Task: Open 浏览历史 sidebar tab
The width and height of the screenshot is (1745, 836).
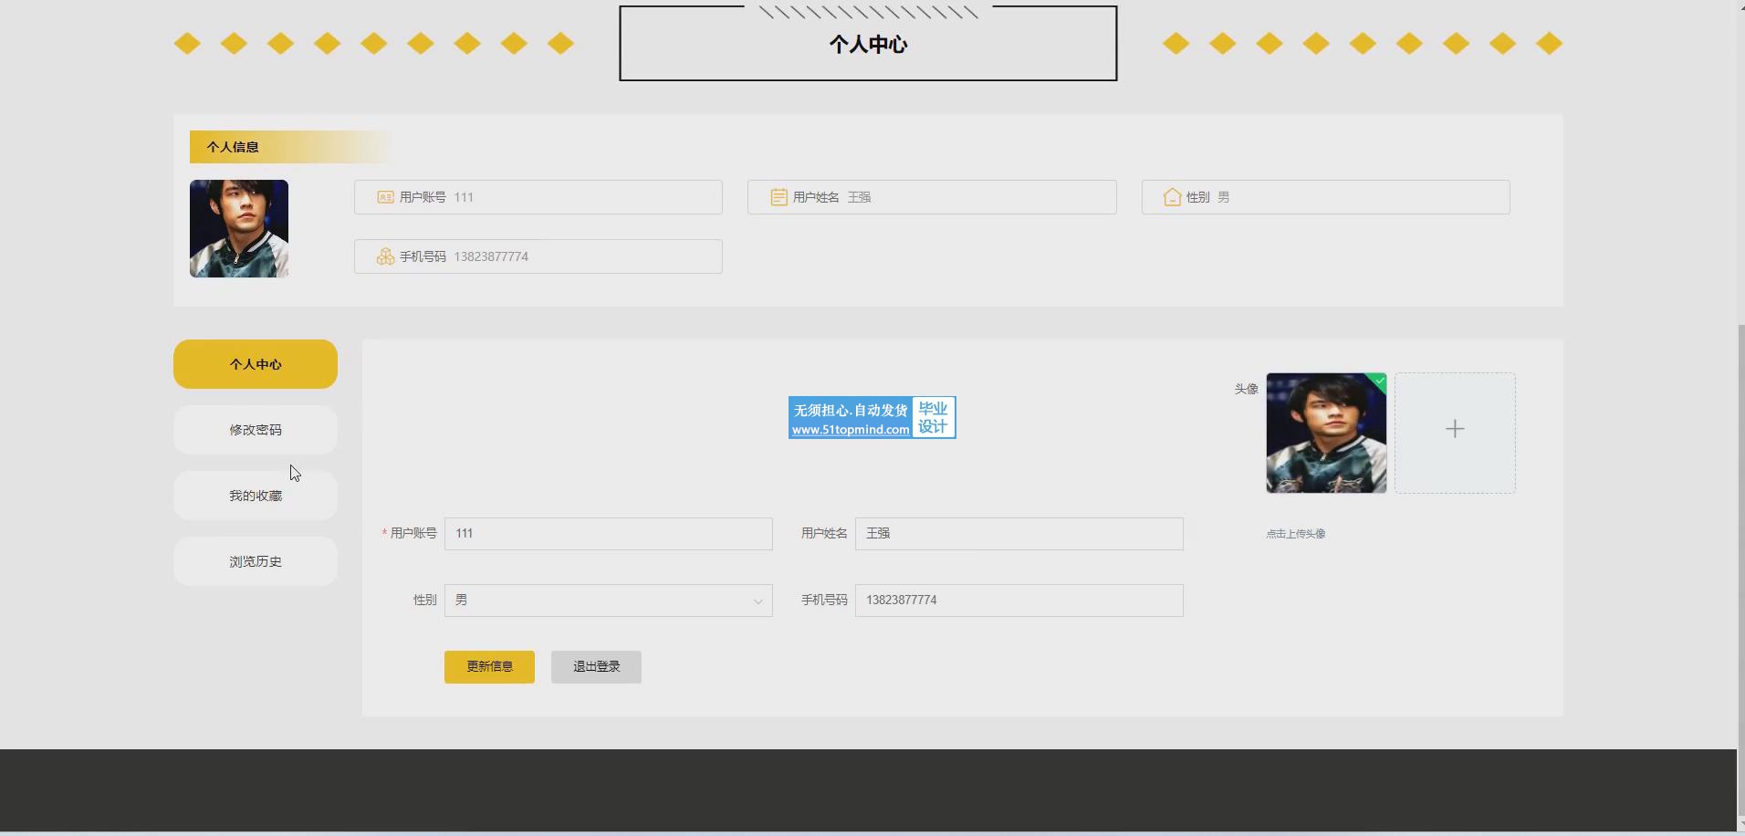Action: click(x=256, y=561)
